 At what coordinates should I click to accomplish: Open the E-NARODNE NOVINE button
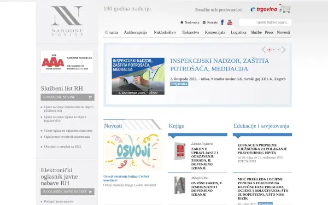pos(67,97)
